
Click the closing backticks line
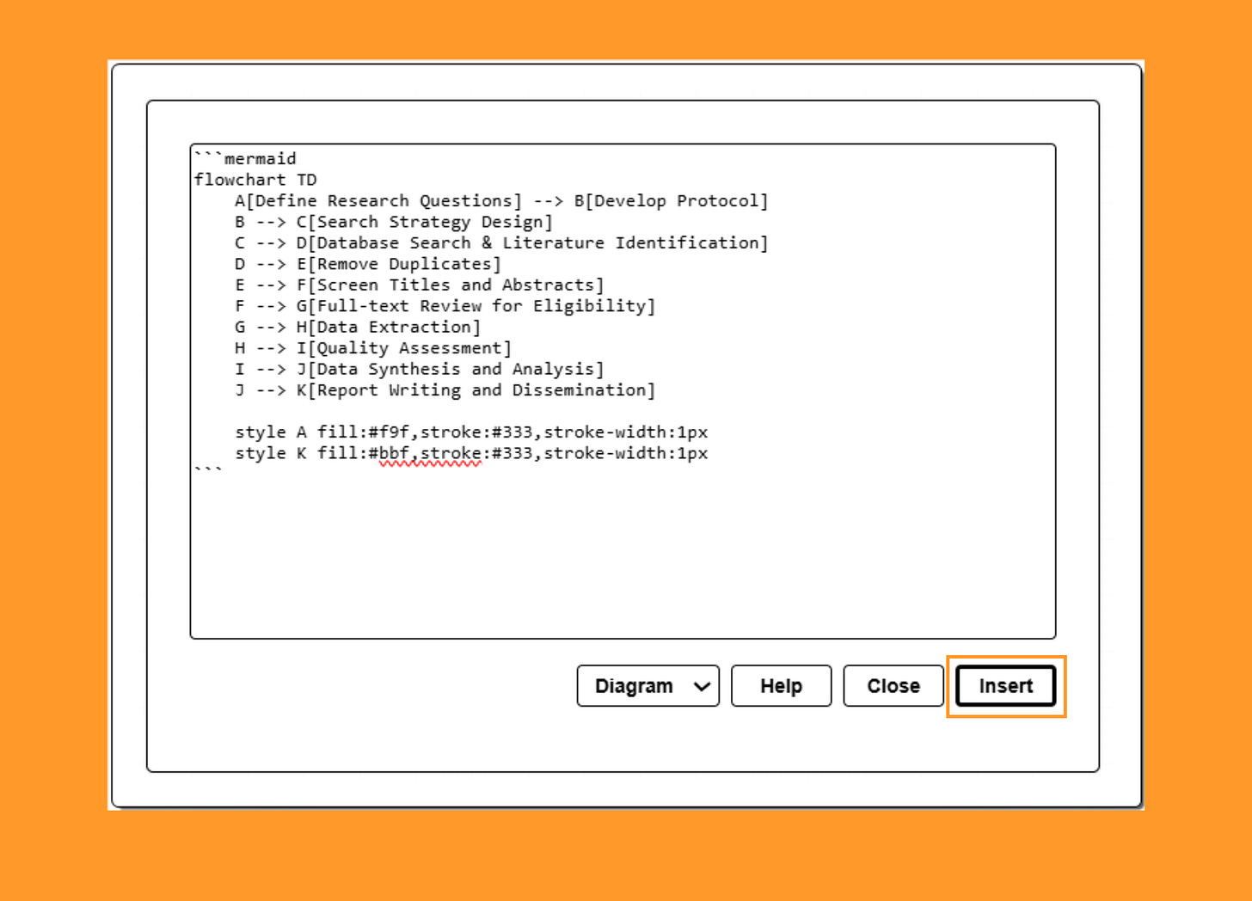208,471
